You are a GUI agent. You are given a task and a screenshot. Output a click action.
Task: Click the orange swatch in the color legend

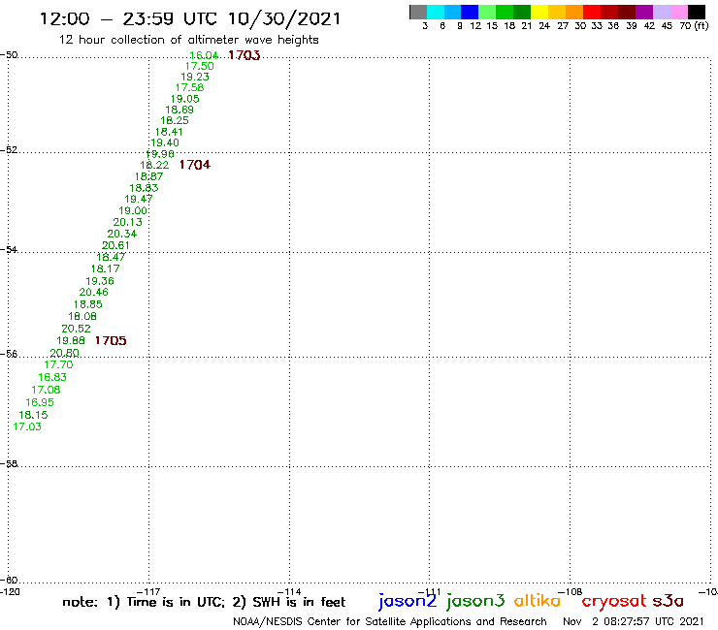point(574,12)
